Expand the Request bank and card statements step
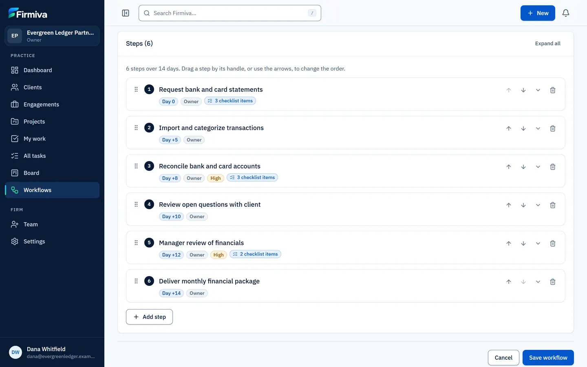This screenshot has height=367, width=587. (x=538, y=90)
